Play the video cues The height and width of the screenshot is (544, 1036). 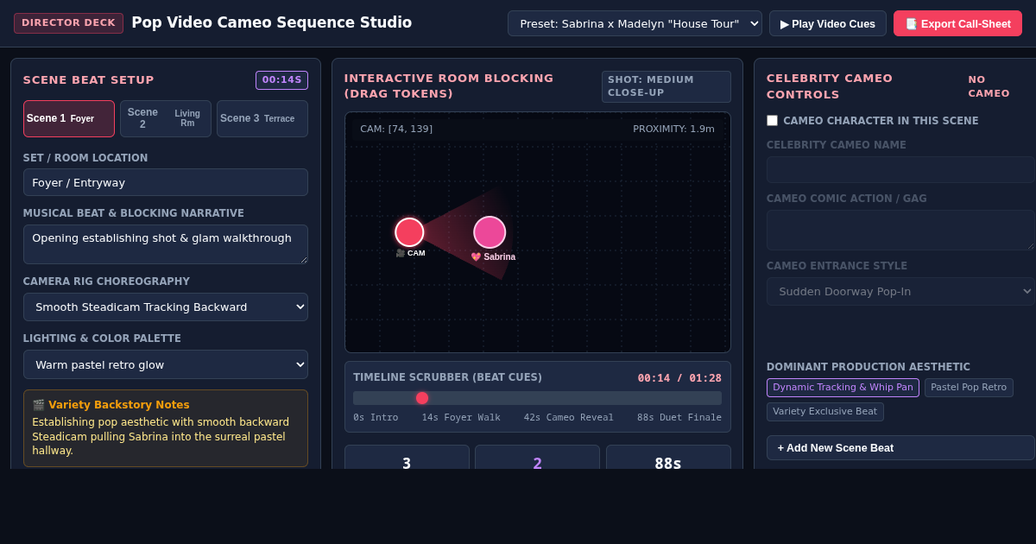[828, 23]
